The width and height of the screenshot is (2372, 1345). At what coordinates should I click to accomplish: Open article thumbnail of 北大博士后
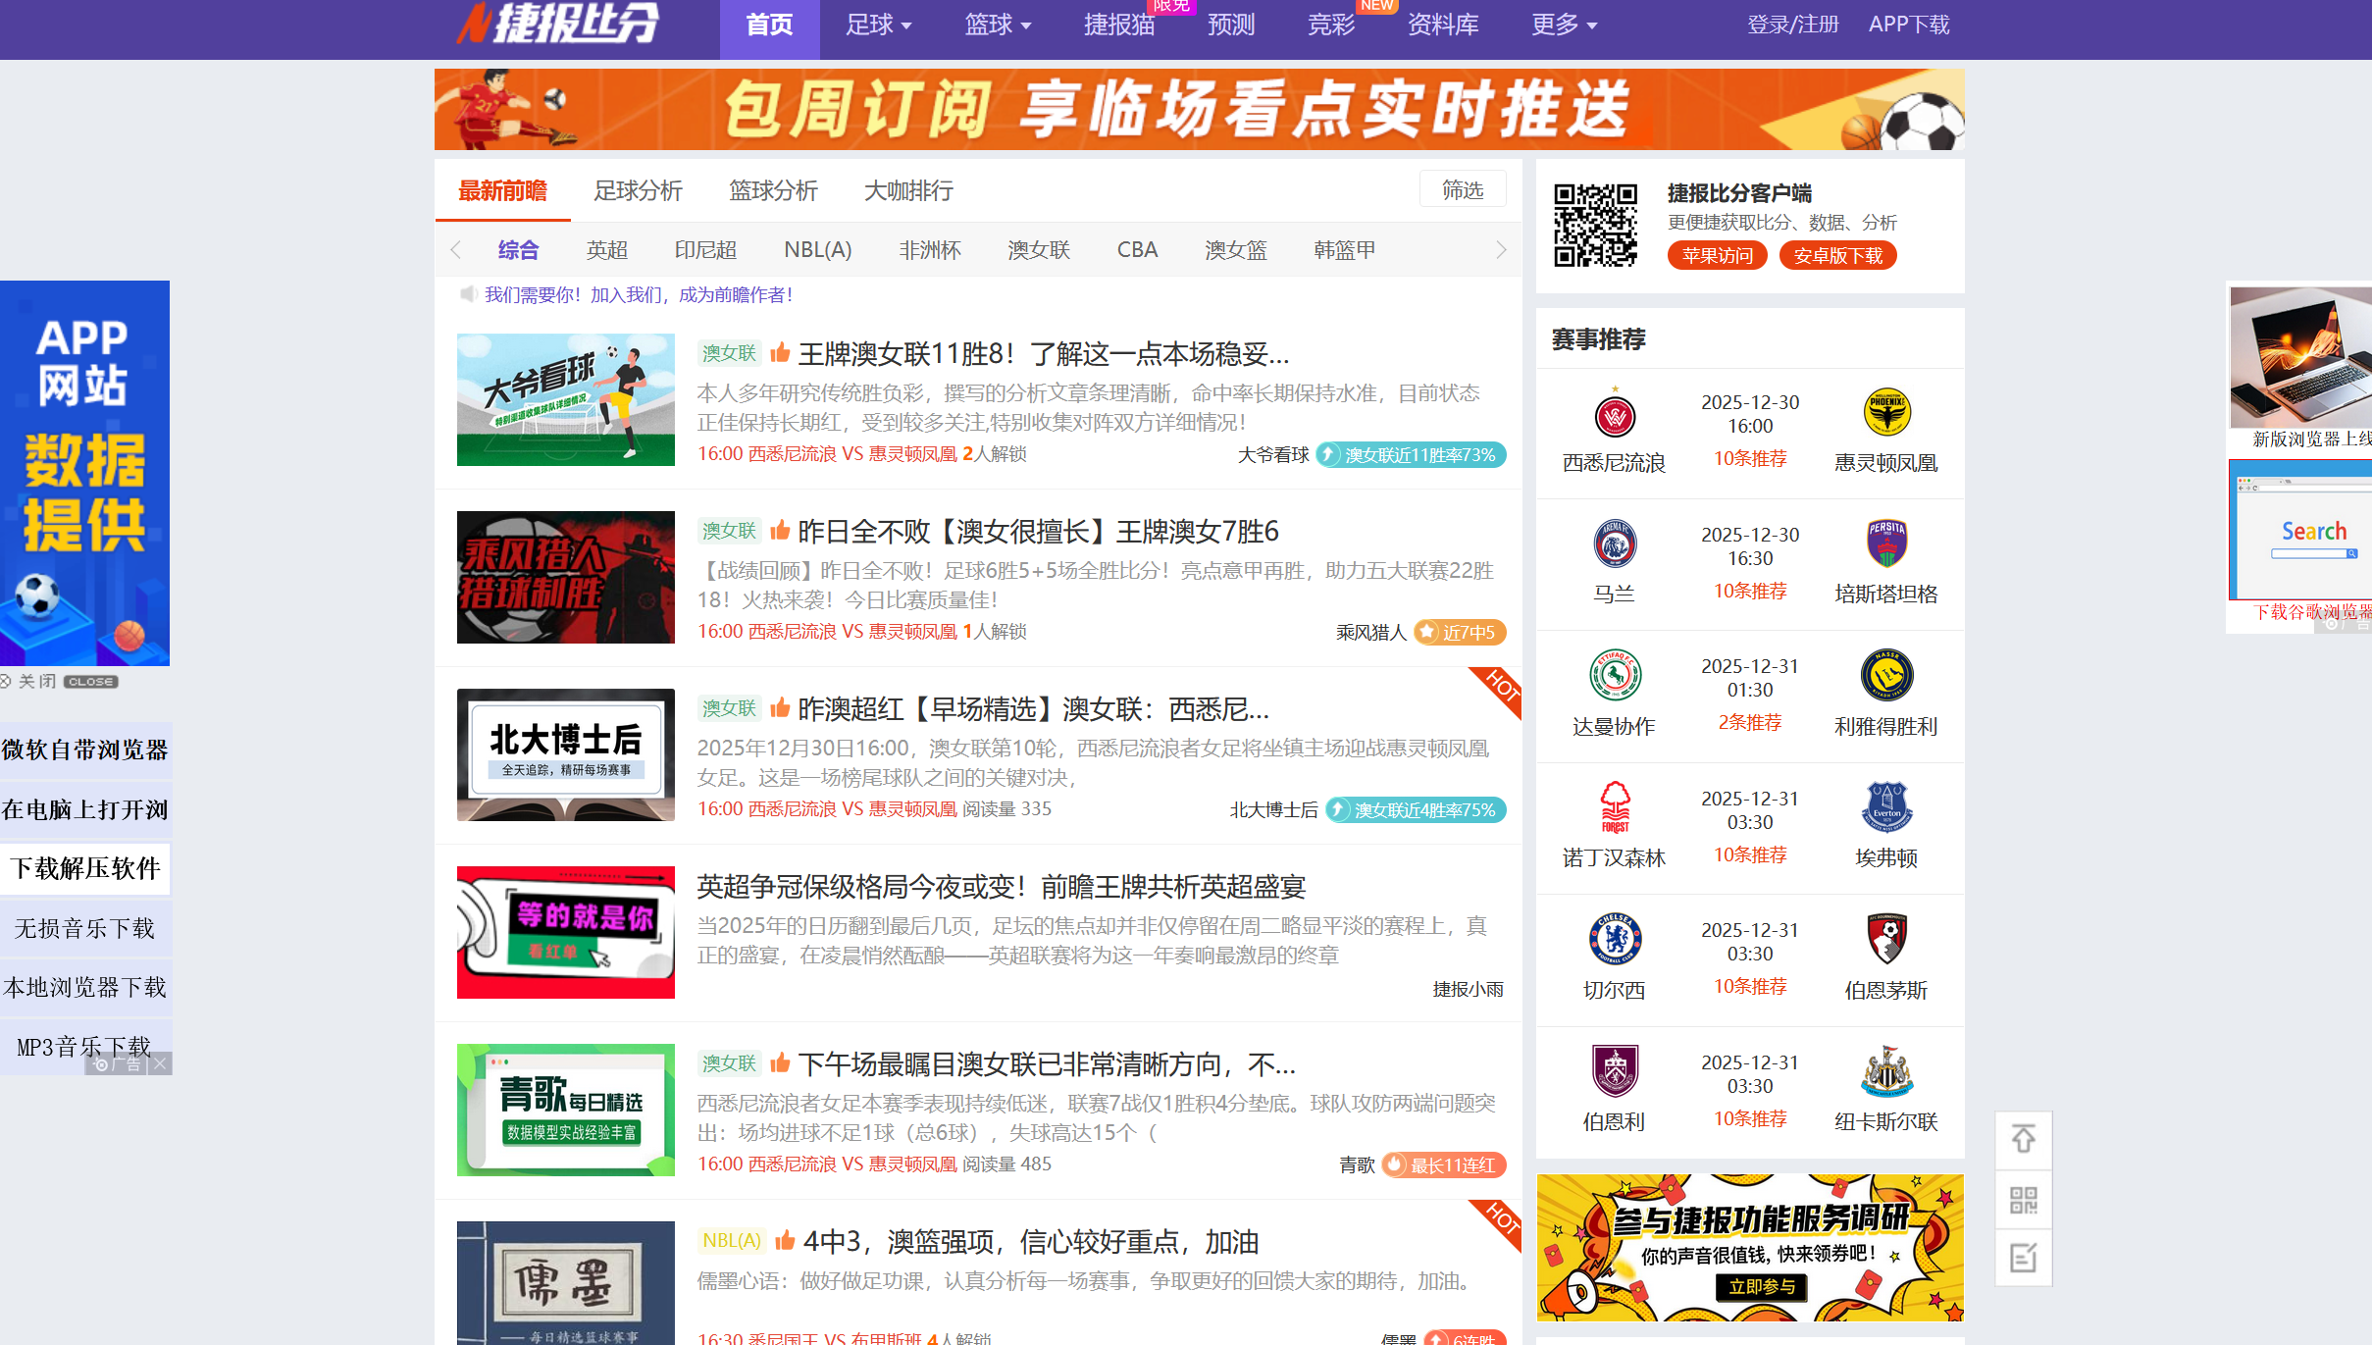pos(565,754)
